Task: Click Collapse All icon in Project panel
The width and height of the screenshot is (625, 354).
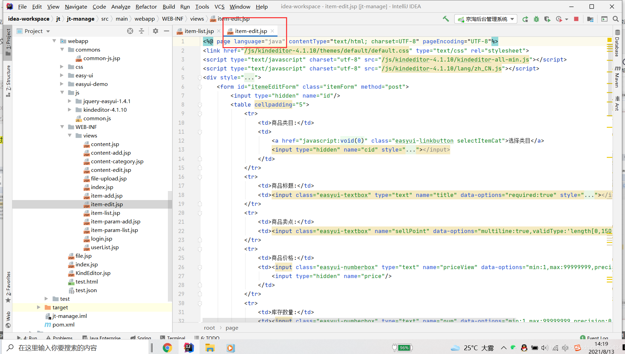Action: click(x=141, y=31)
